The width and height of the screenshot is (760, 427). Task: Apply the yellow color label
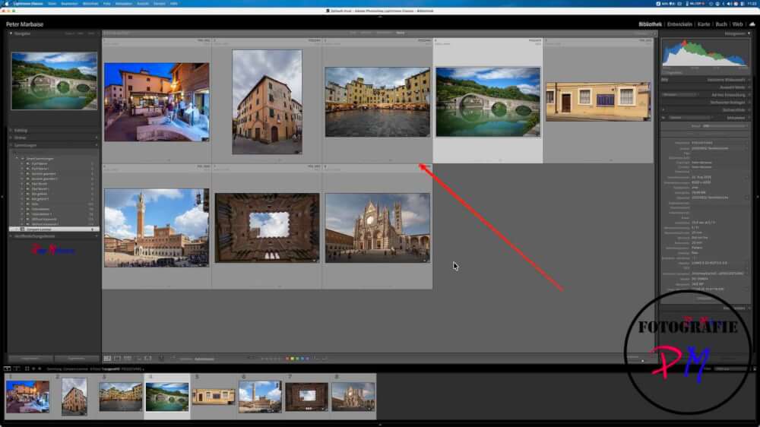tap(293, 359)
